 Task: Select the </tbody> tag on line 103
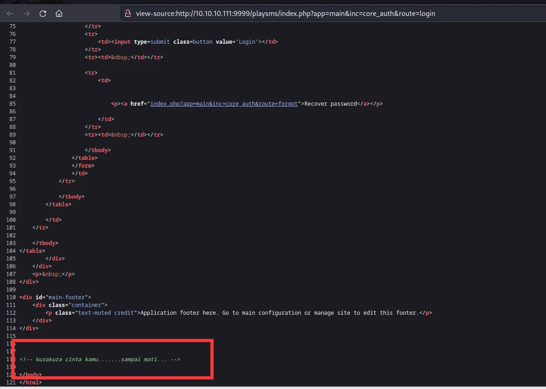pyautogui.click(x=45, y=243)
